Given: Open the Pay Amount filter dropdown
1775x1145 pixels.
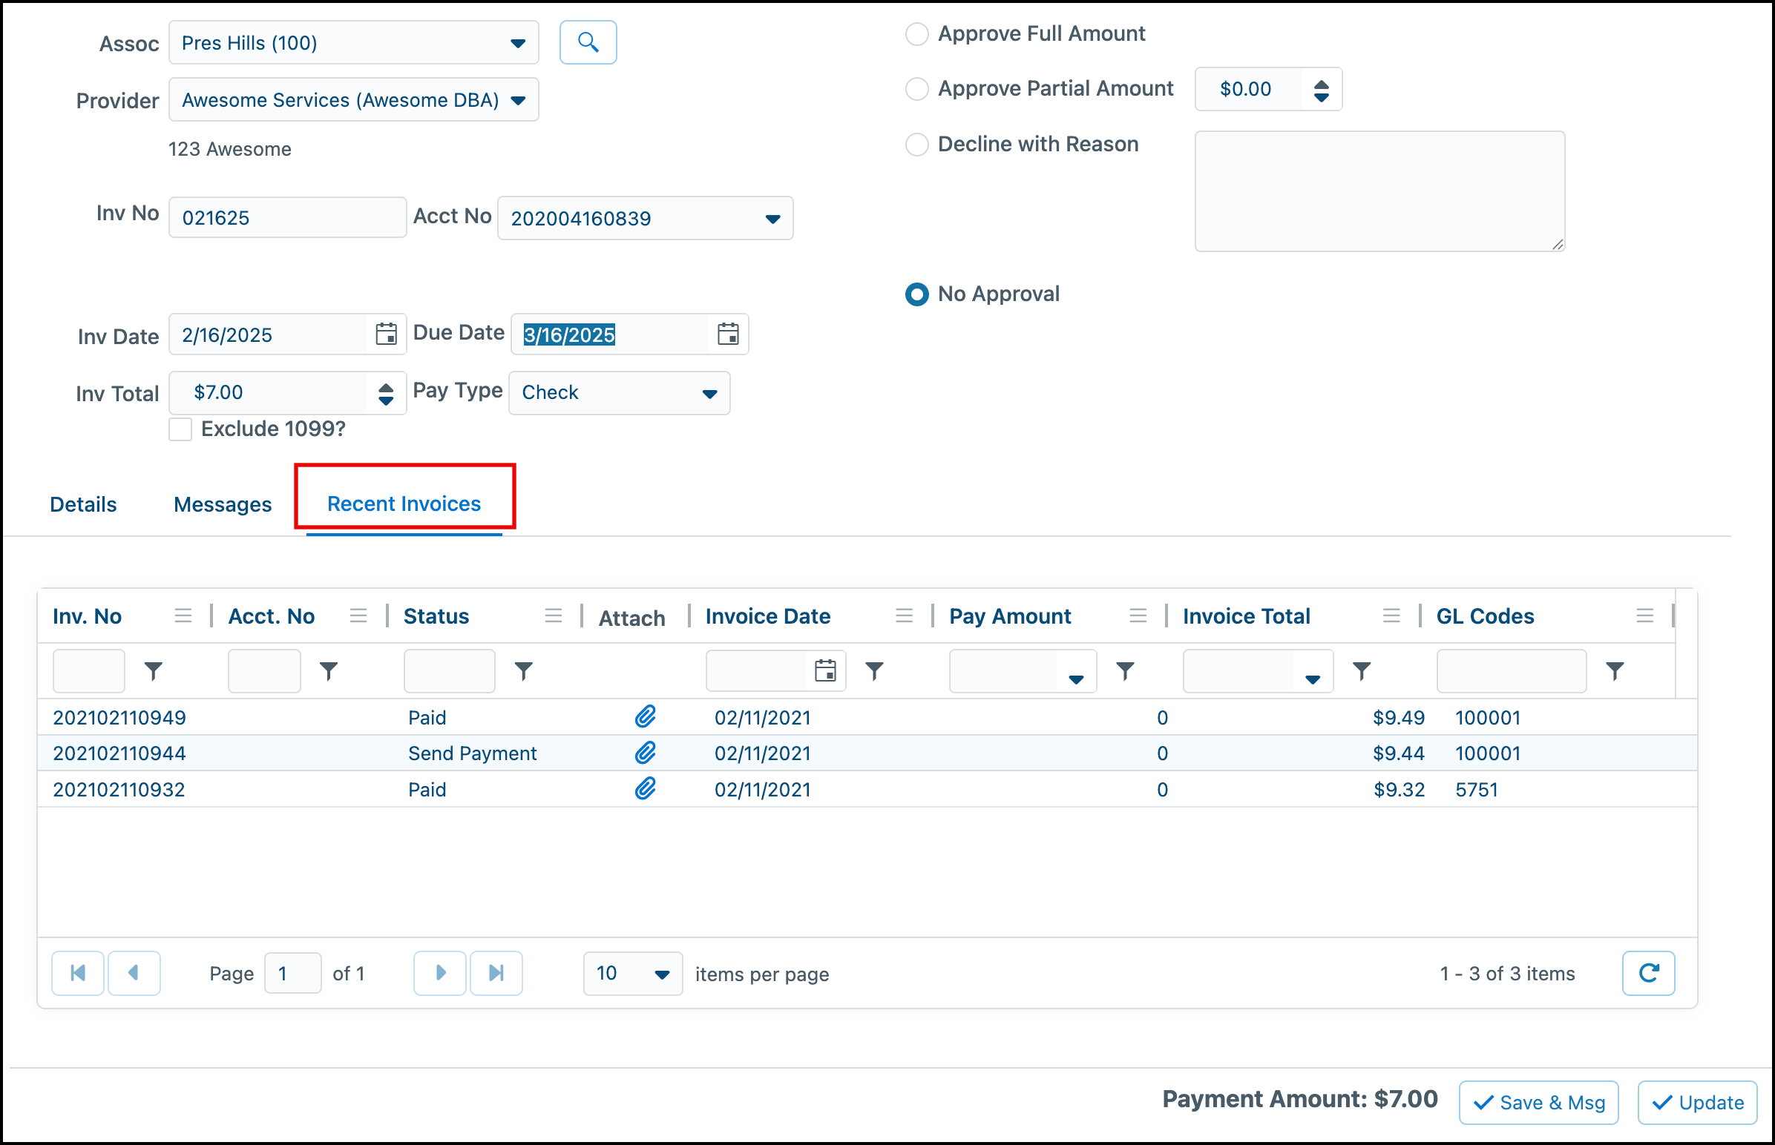Looking at the screenshot, I should pyautogui.click(x=1076, y=678).
